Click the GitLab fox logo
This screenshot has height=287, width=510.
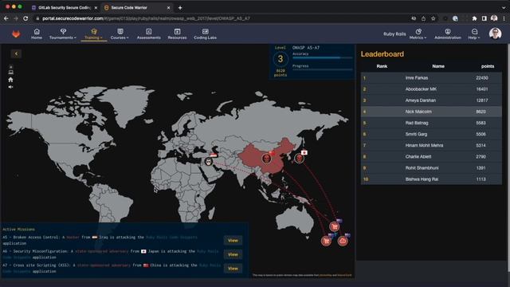pos(16,33)
